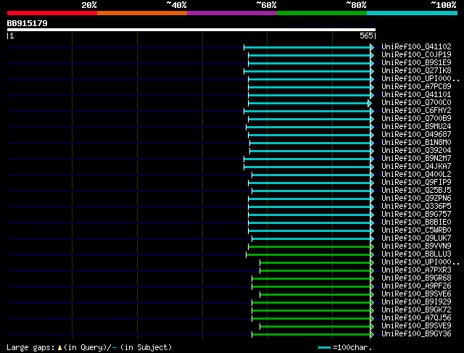Select the UniRef100_Q9LUK7 label
The image size is (464, 353).
tap(416, 238)
